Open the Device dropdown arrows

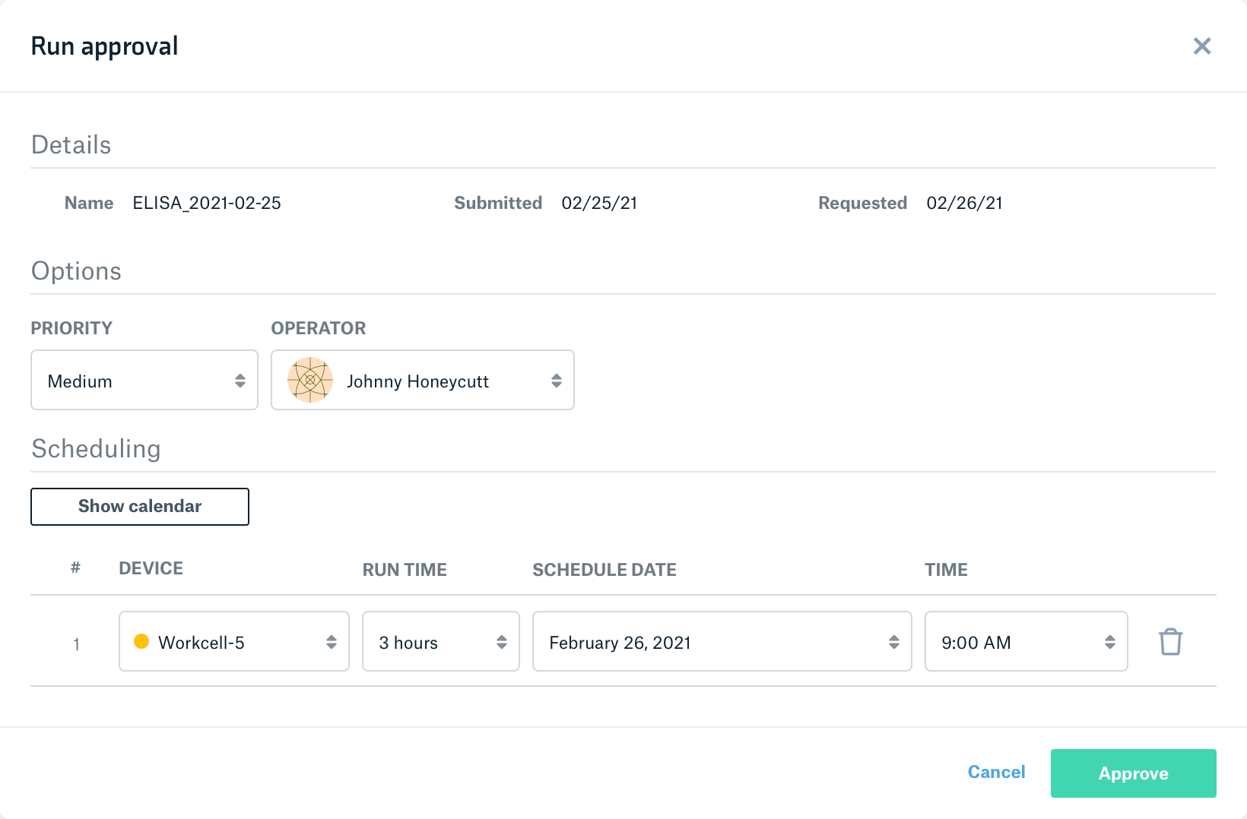click(x=331, y=642)
